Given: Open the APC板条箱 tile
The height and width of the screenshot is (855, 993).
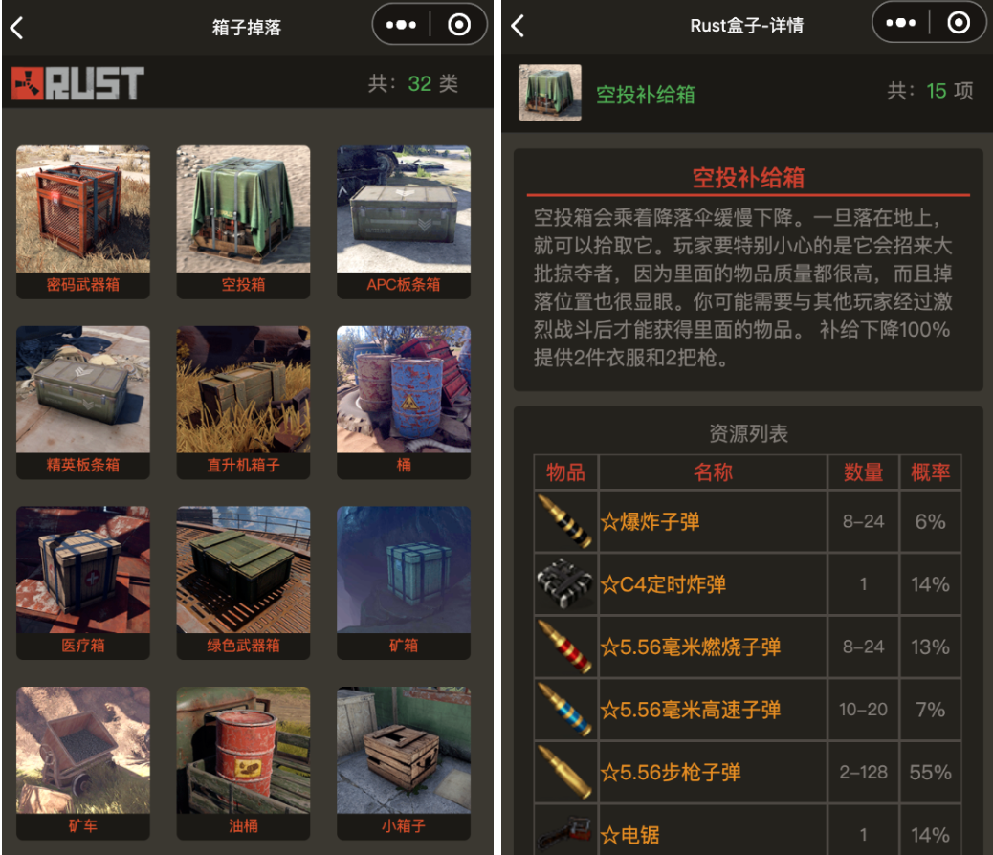Looking at the screenshot, I should point(404,222).
